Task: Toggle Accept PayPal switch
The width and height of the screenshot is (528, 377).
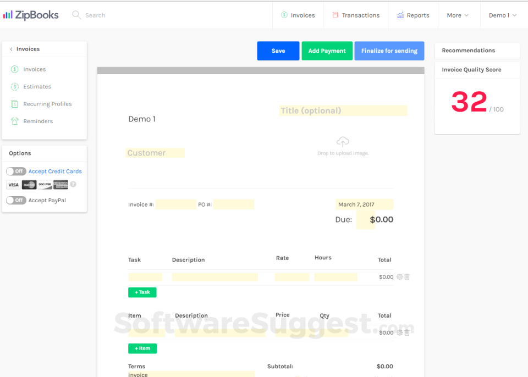Action: (16, 200)
